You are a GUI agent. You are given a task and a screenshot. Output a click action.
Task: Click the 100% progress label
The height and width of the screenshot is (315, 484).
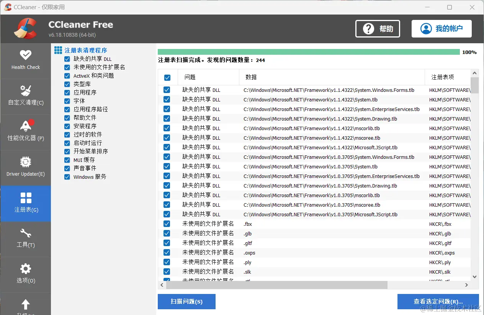469,52
